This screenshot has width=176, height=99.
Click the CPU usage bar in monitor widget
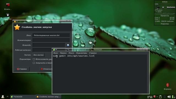click(x=165, y=7)
